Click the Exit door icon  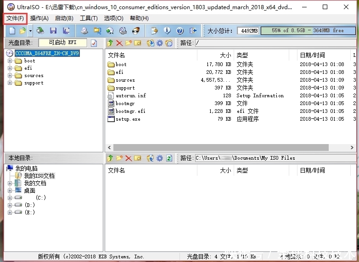[x=193, y=30]
